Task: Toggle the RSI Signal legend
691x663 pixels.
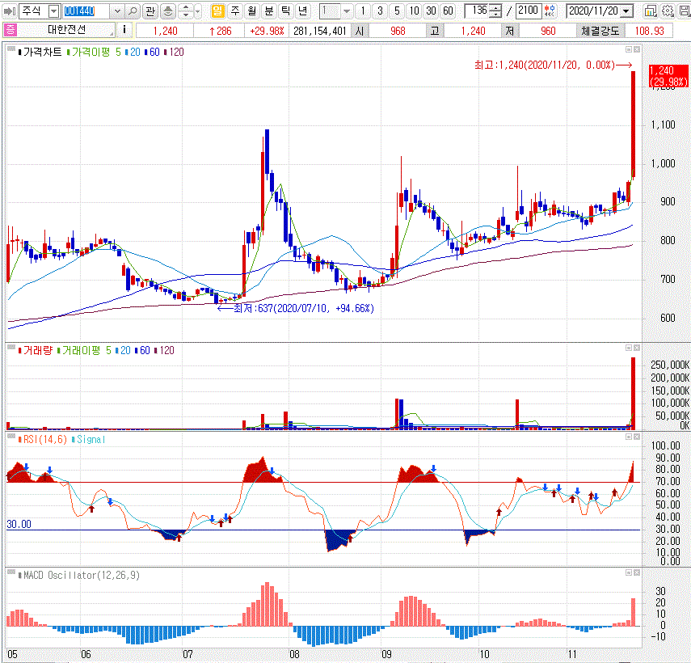Action: tap(89, 440)
